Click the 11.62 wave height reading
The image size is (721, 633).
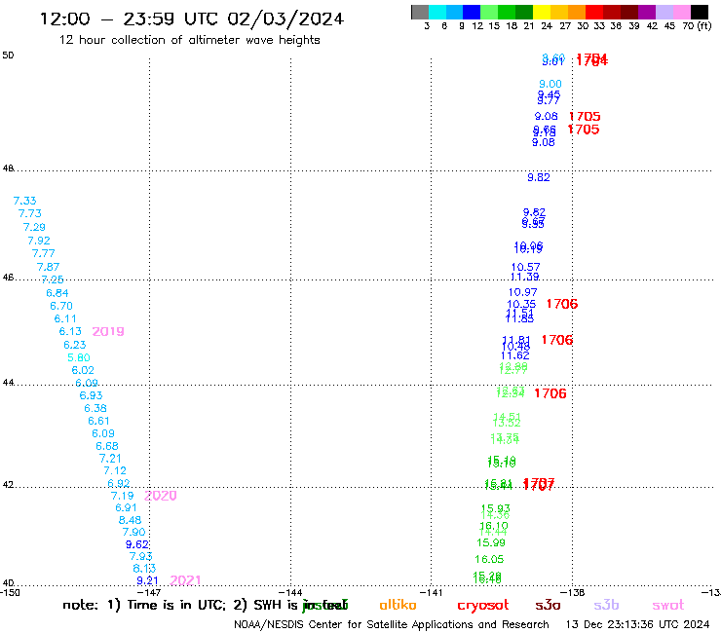515,355
